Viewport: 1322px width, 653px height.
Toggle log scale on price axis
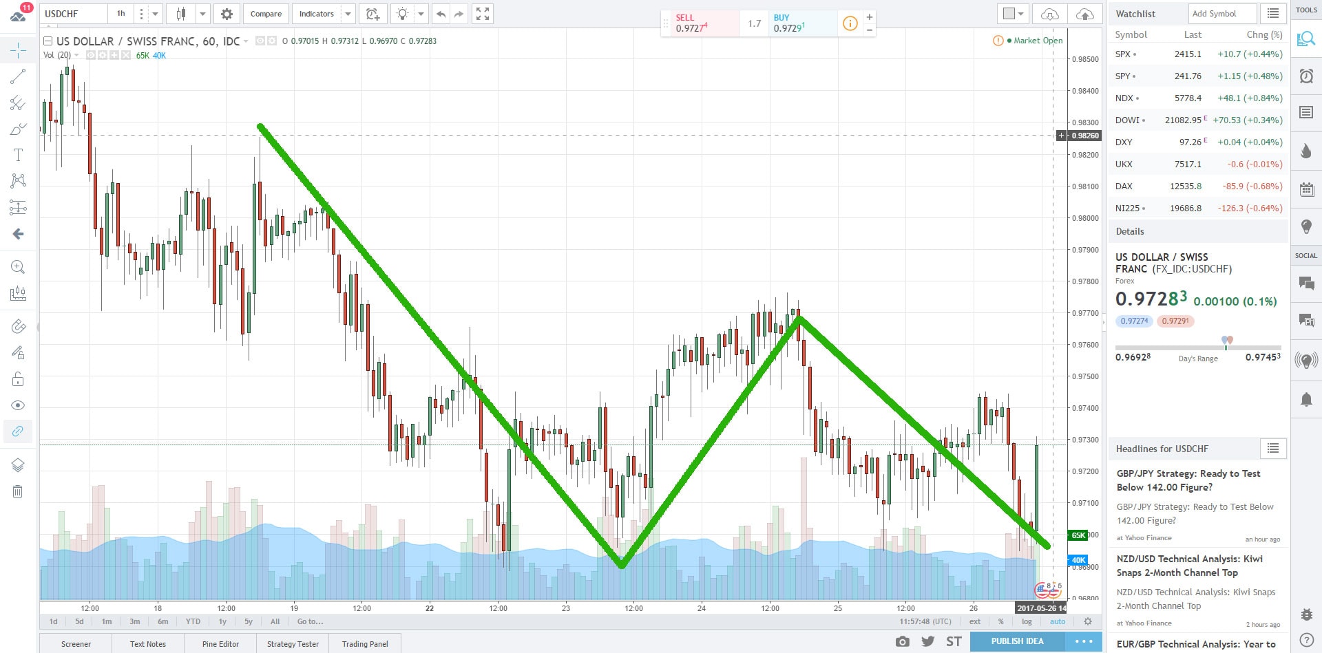1027,621
